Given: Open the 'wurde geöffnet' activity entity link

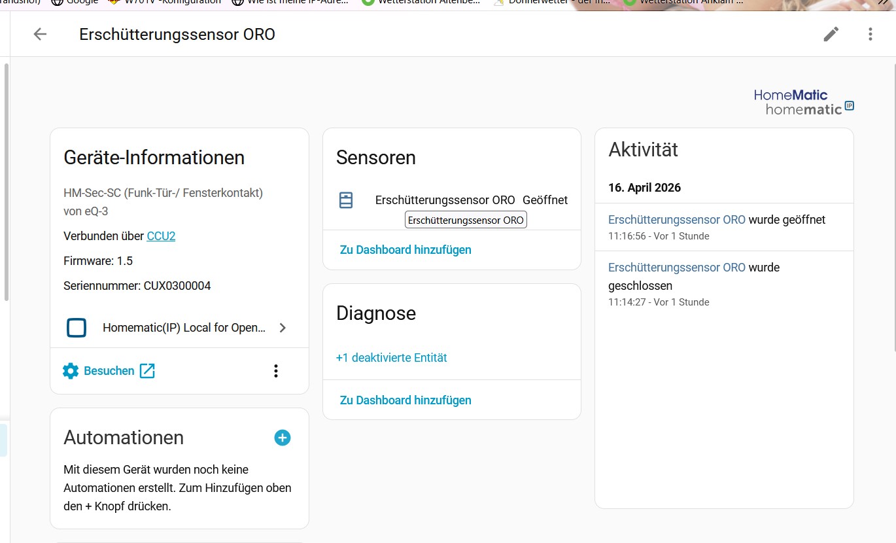Looking at the screenshot, I should pyautogui.click(x=676, y=220).
